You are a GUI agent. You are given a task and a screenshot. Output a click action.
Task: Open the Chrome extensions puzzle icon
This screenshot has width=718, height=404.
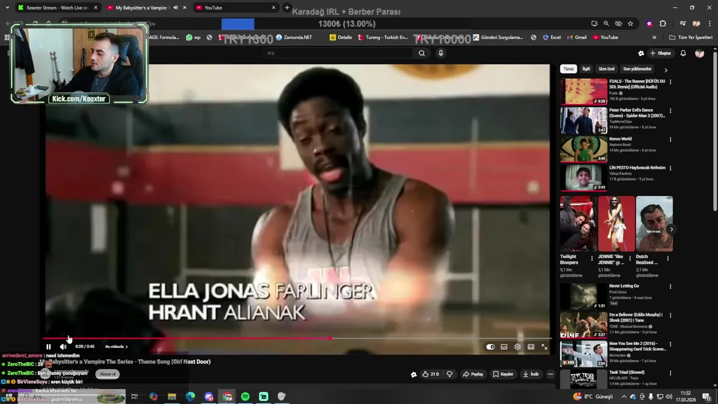pyautogui.click(x=662, y=24)
